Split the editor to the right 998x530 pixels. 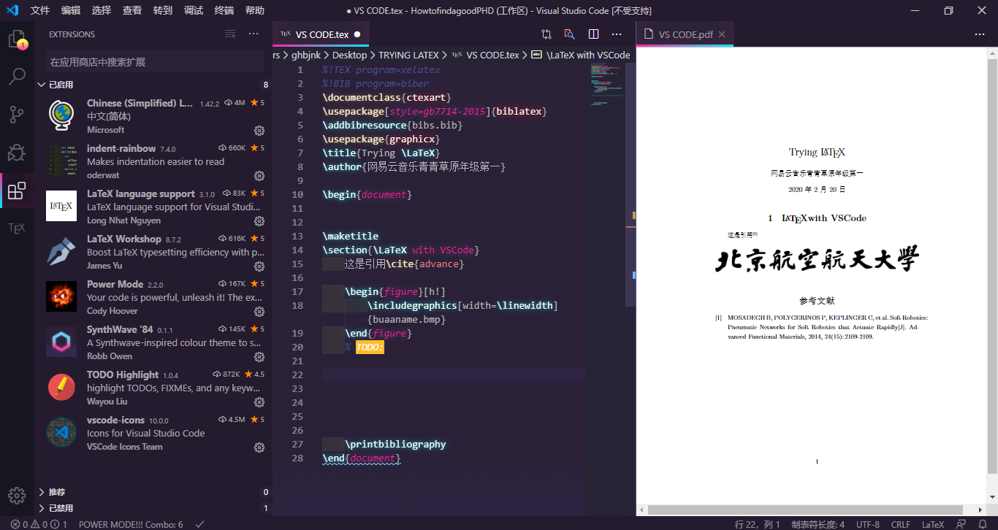point(593,34)
